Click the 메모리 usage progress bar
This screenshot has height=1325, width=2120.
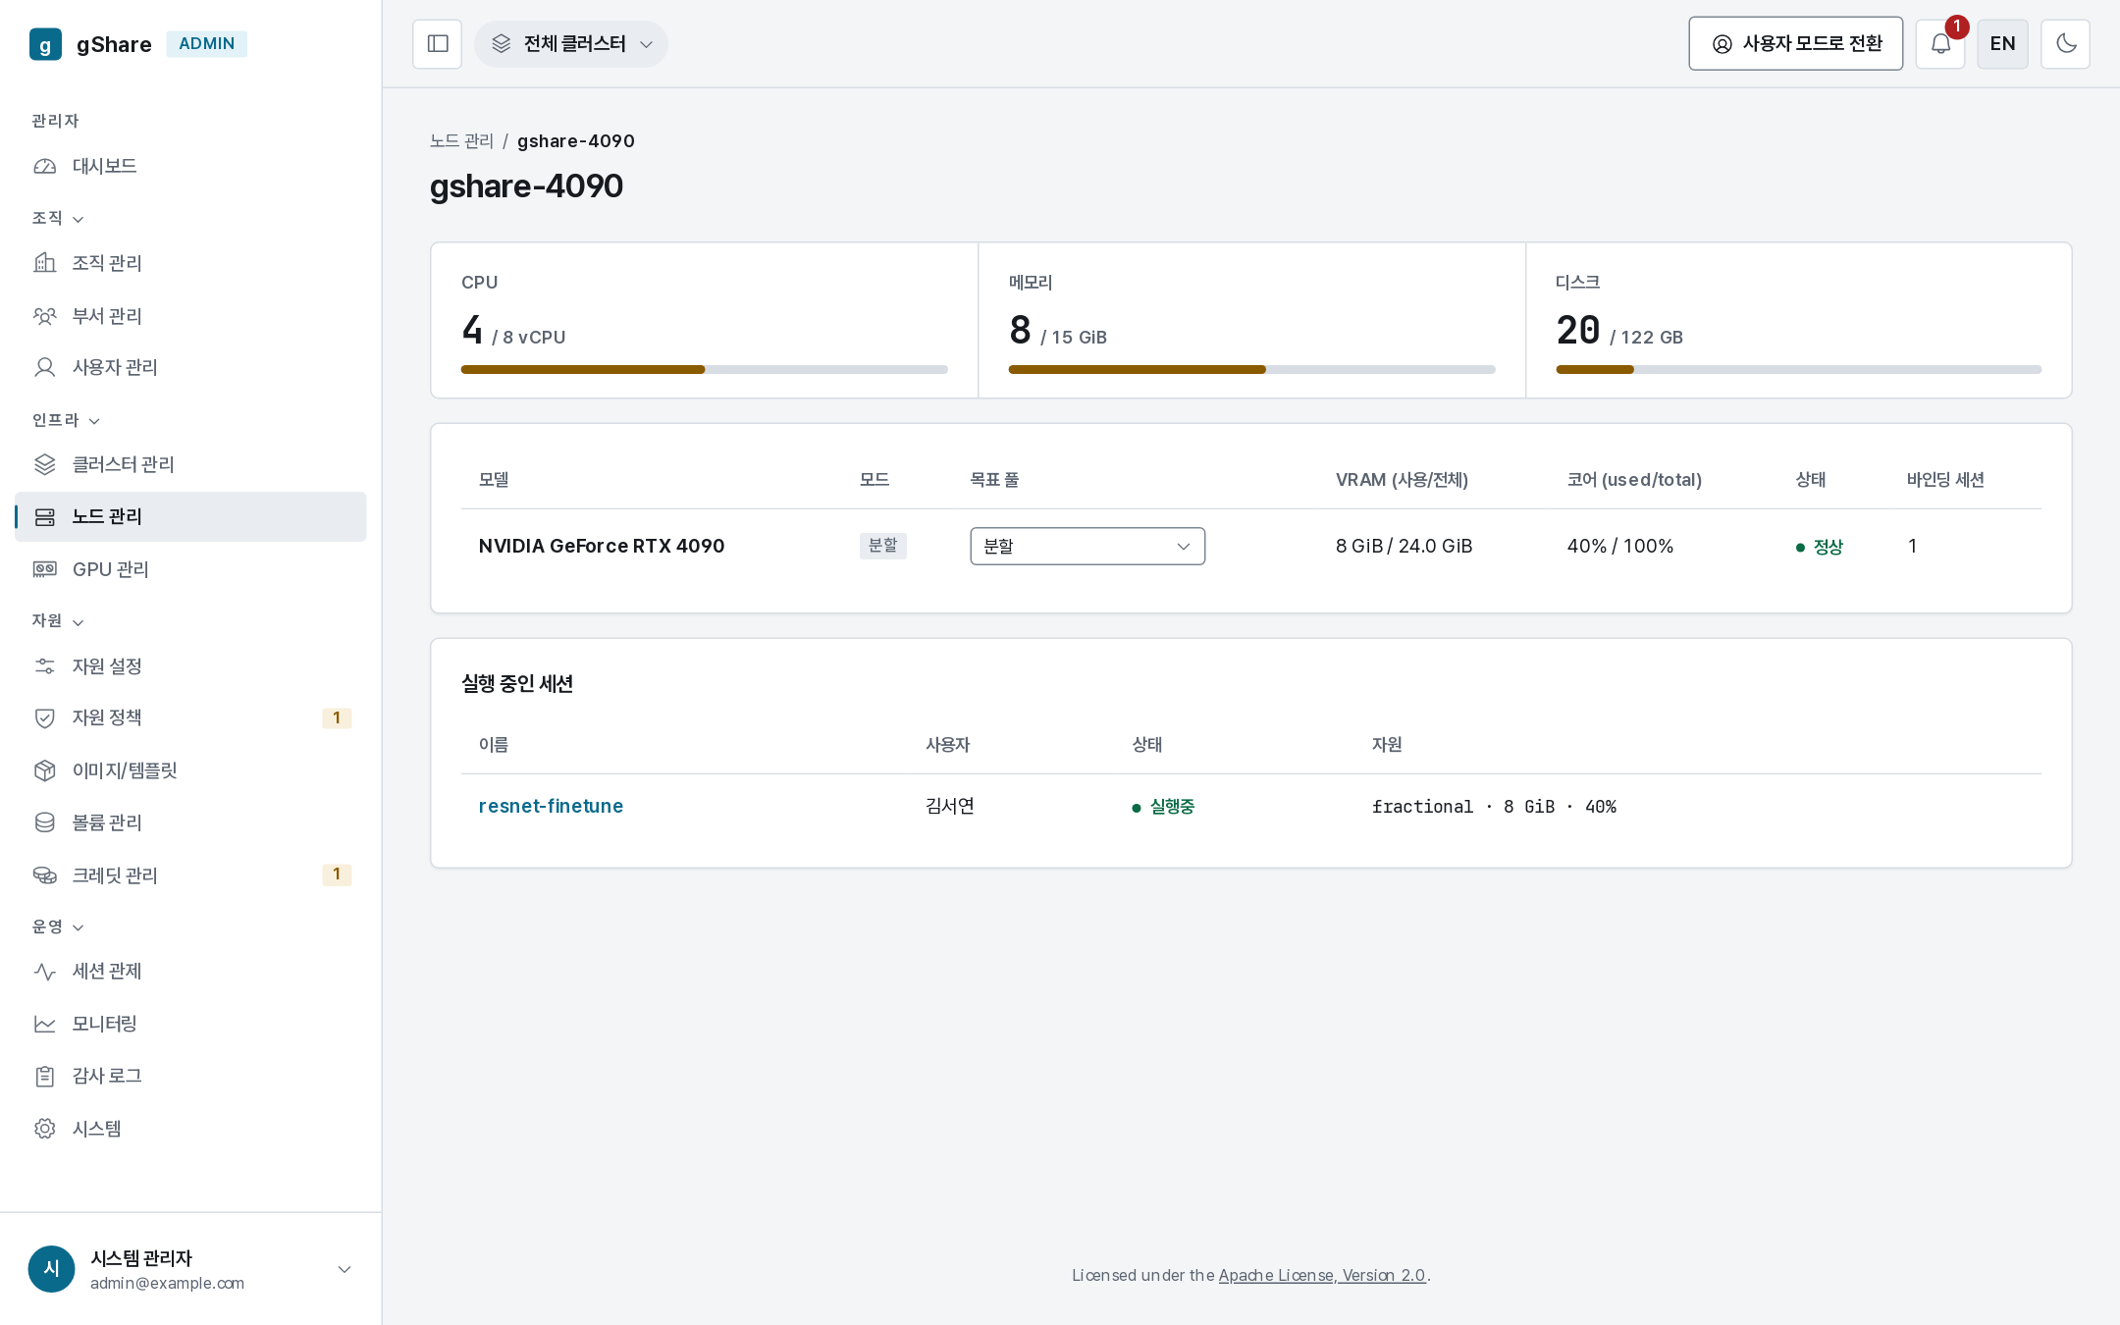pos(1251,370)
